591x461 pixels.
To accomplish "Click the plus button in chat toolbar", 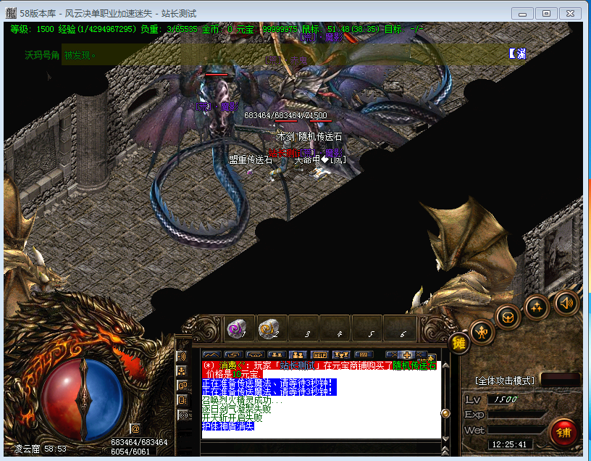I will (407, 355).
